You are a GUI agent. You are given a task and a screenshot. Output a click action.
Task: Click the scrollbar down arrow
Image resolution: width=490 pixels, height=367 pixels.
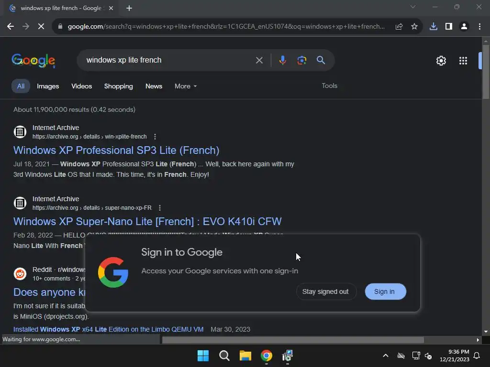pos(486,332)
